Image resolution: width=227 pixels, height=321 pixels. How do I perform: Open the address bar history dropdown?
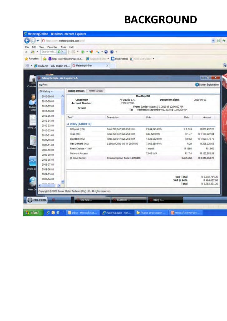213,40
